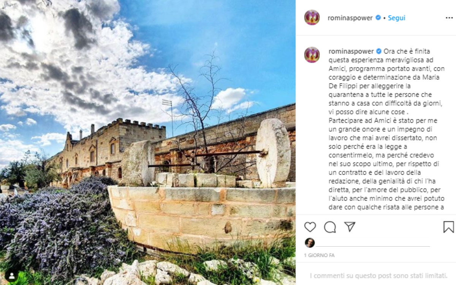
Task: Follow the account with the Segui link
Action: pos(396,18)
